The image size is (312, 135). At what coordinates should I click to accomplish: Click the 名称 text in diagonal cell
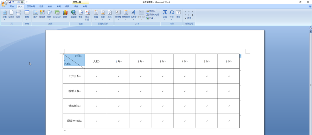click(x=67, y=64)
